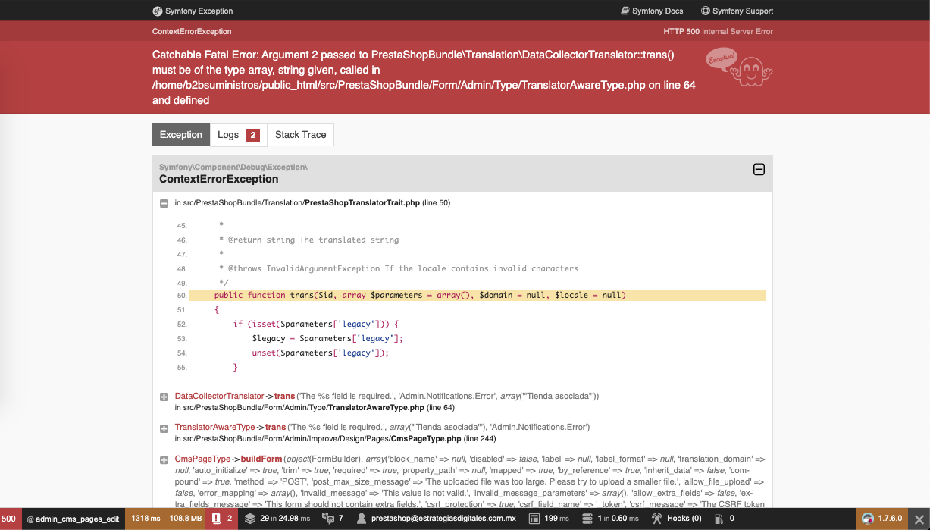
Task: Switch to the Logs tab
Action: coord(238,135)
